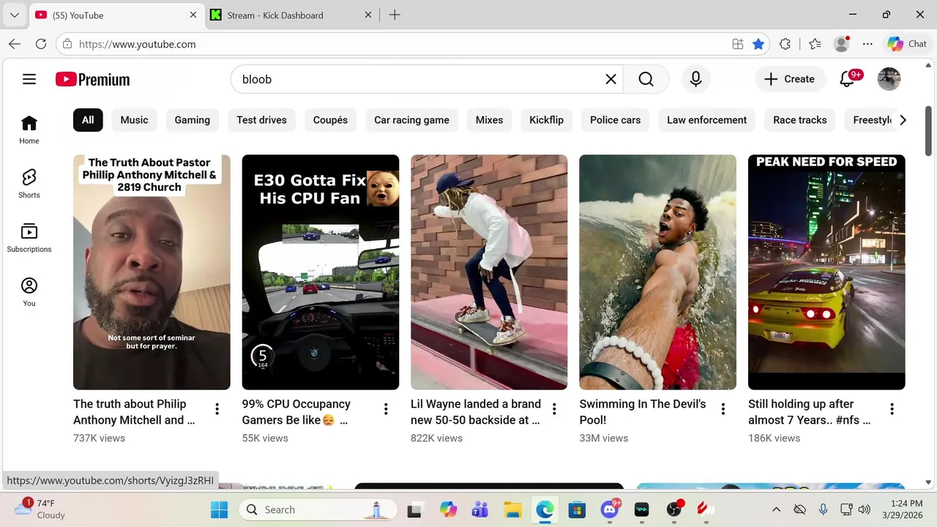Open split screen icon in address bar
This screenshot has width=937, height=527.
(738, 44)
